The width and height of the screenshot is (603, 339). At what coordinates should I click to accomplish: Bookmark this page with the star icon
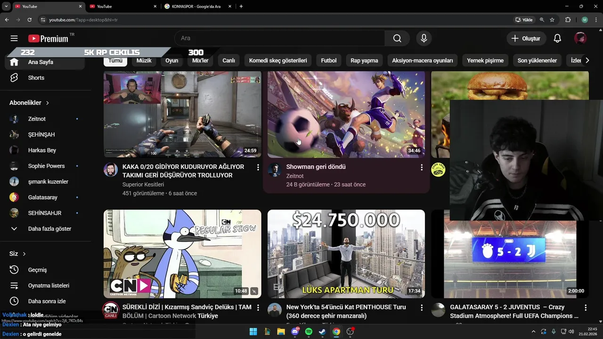click(552, 20)
